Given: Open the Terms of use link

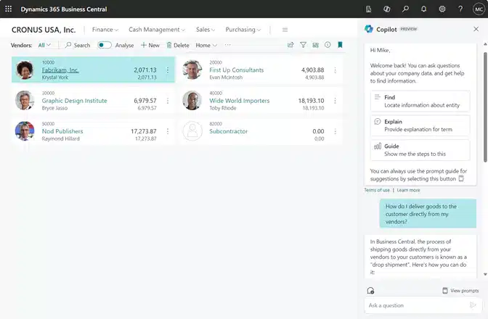Looking at the screenshot, I should (x=377, y=190).
